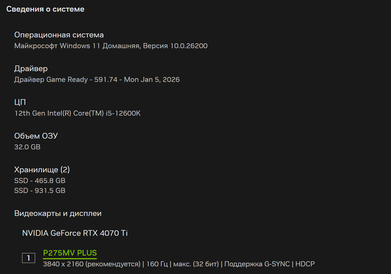Click the SSD 931.5 GB entry
Screen dimensions: 391x274
pos(40,191)
